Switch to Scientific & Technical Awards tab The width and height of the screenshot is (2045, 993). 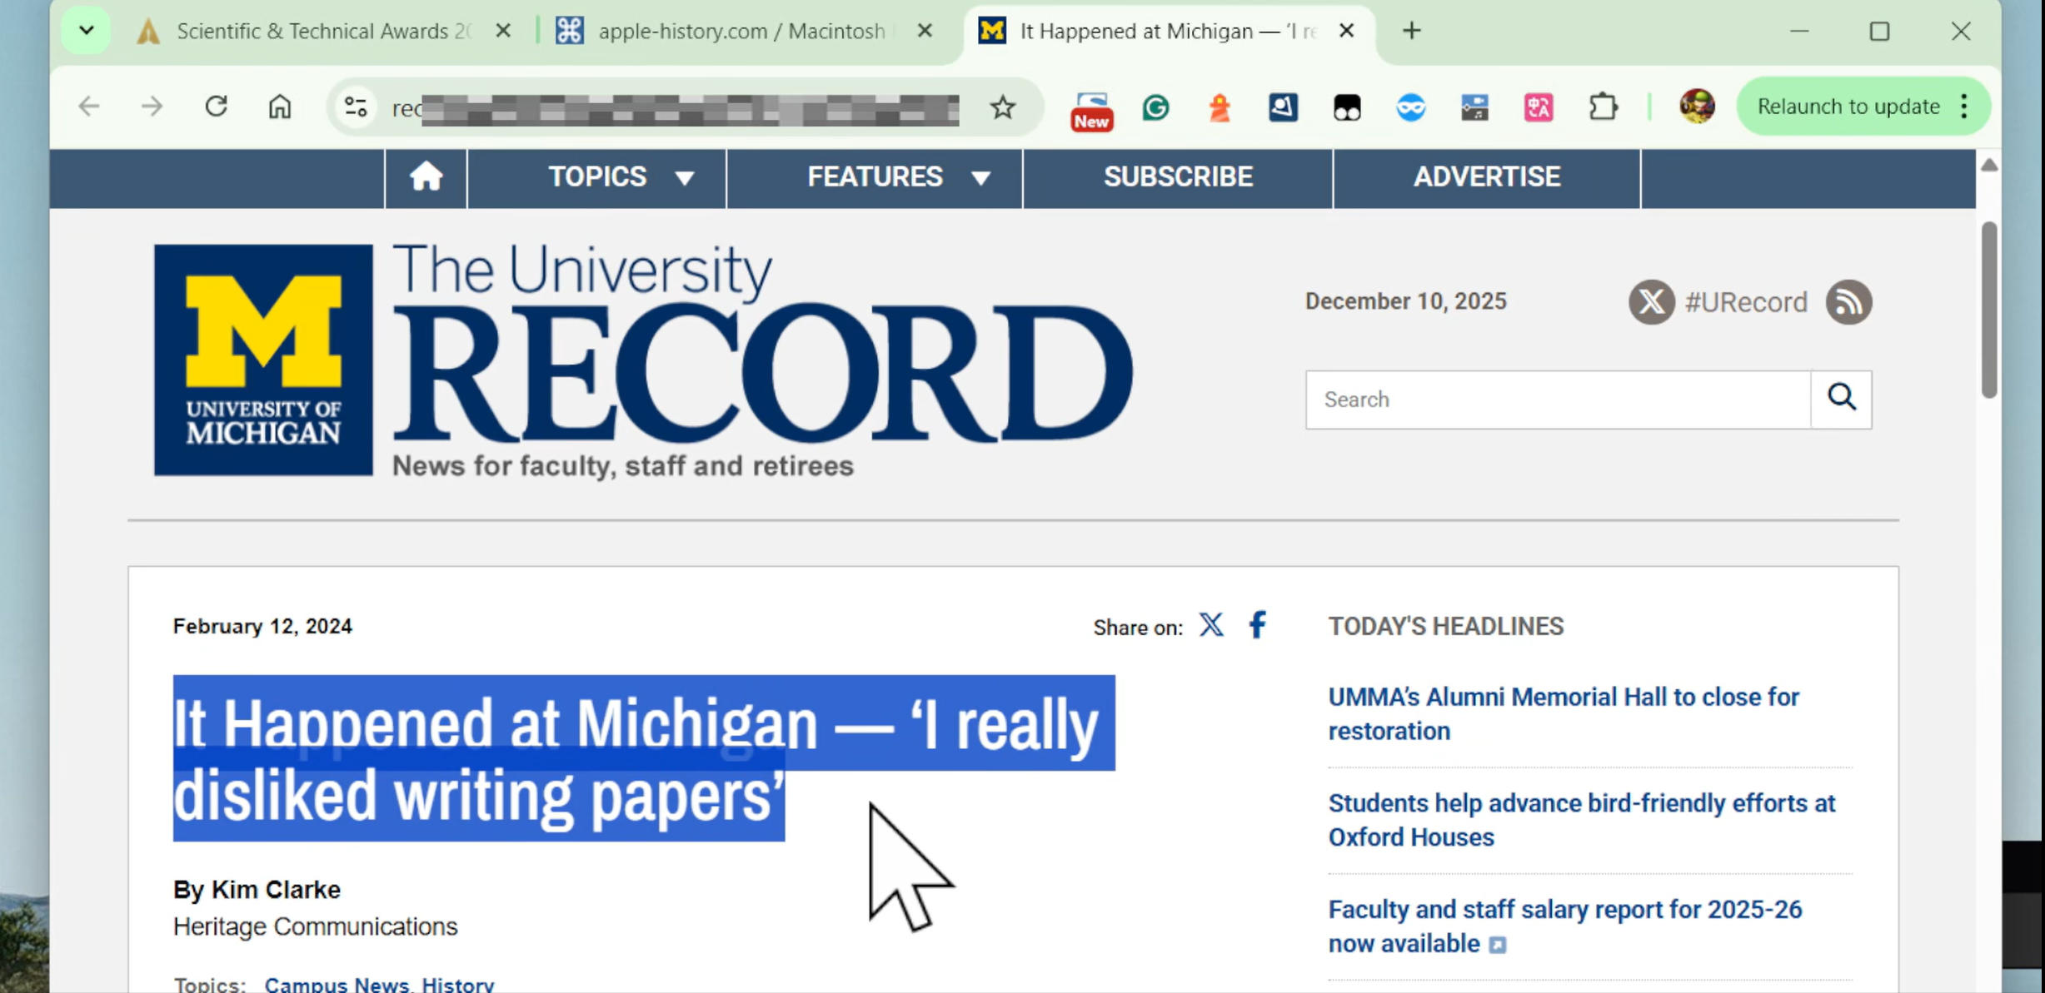[x=321, y=32]
